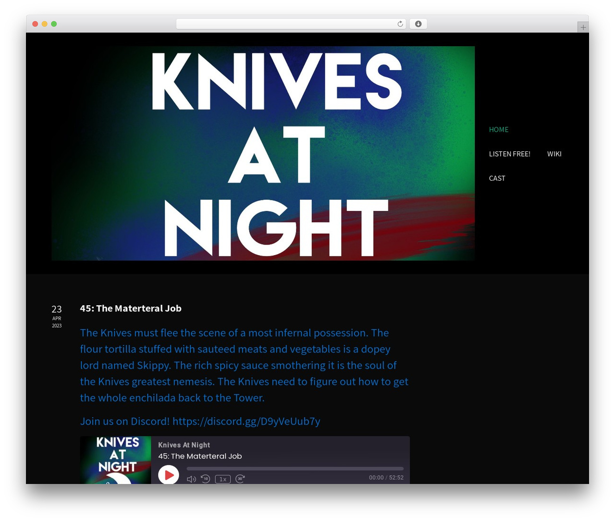
Task: Open the CAST menu item
Action: pos(497,178)
